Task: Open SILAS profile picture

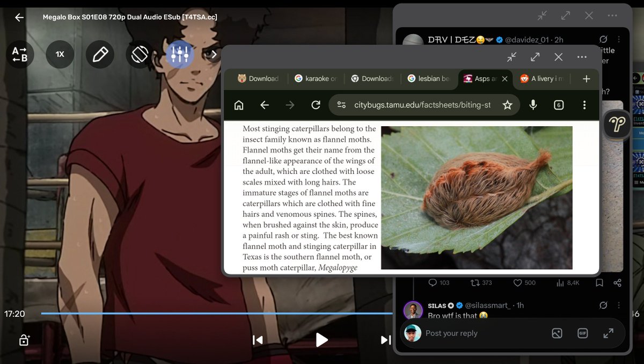Action: (413, 310)
